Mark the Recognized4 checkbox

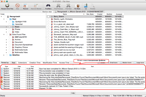(4, 16)
